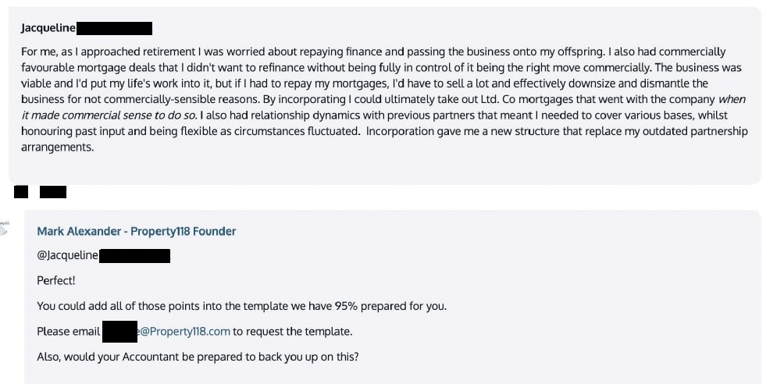Click the redacted surname next to Jacqueline's name
784x384 pixels.
point(114,28)
